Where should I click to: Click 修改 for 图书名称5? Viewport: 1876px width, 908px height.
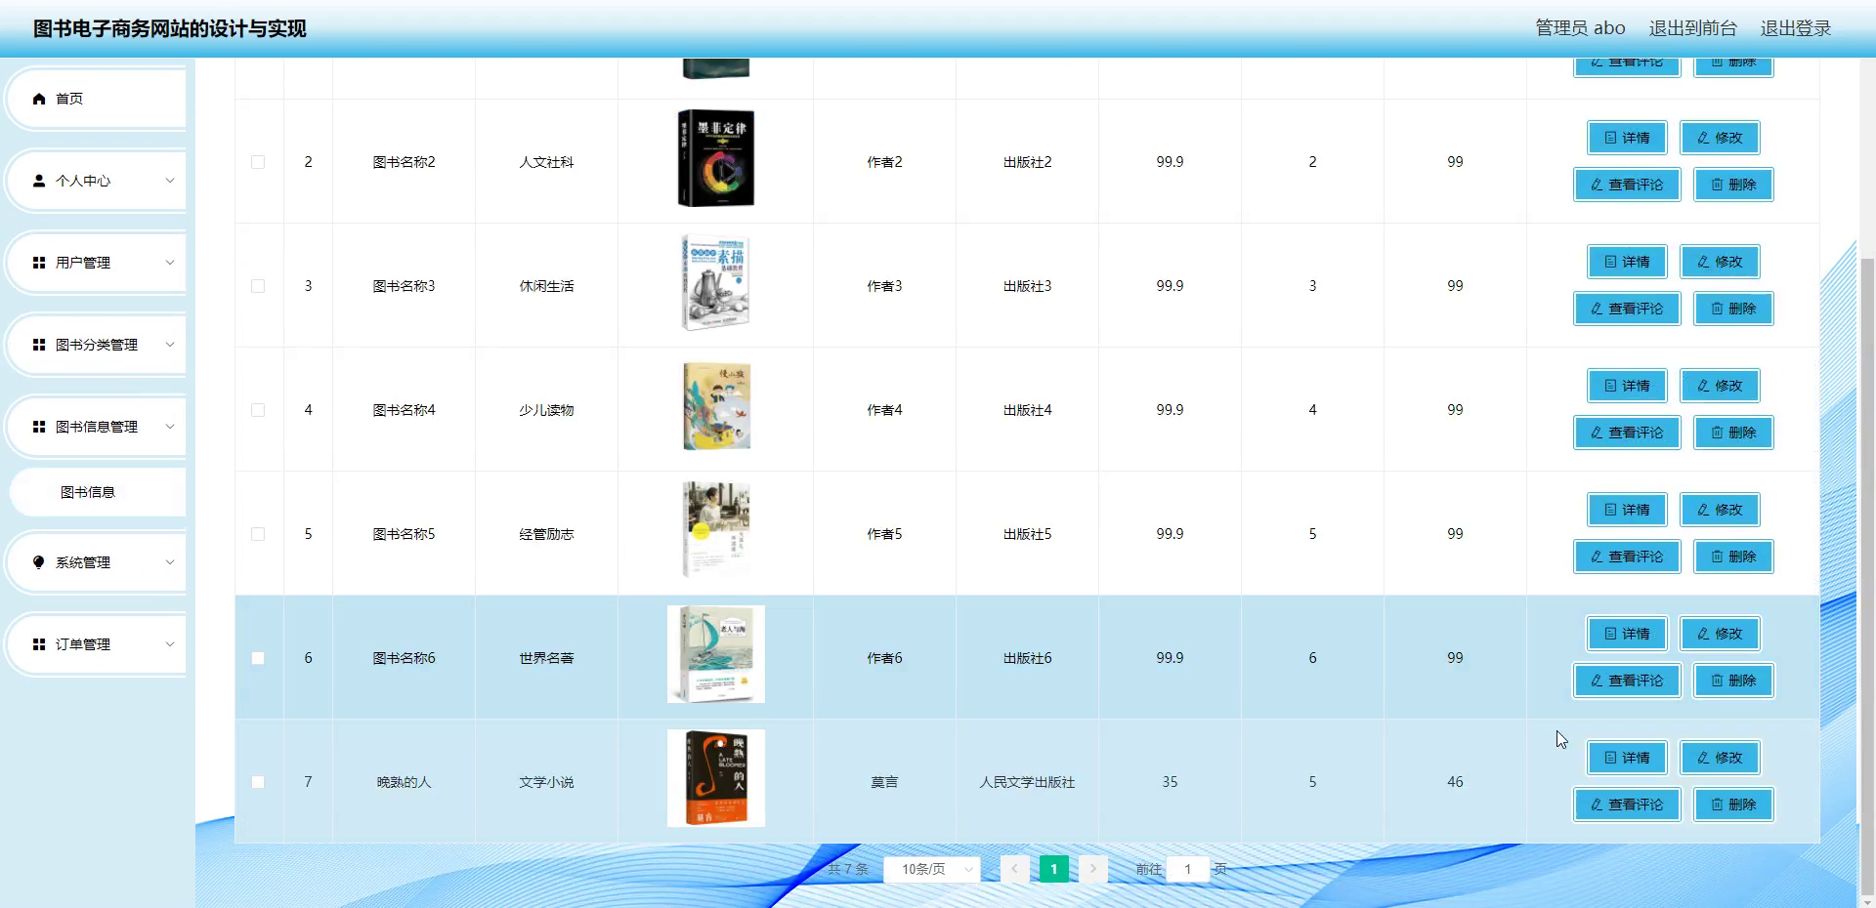pyautogui.click(x=1720, y=510)
